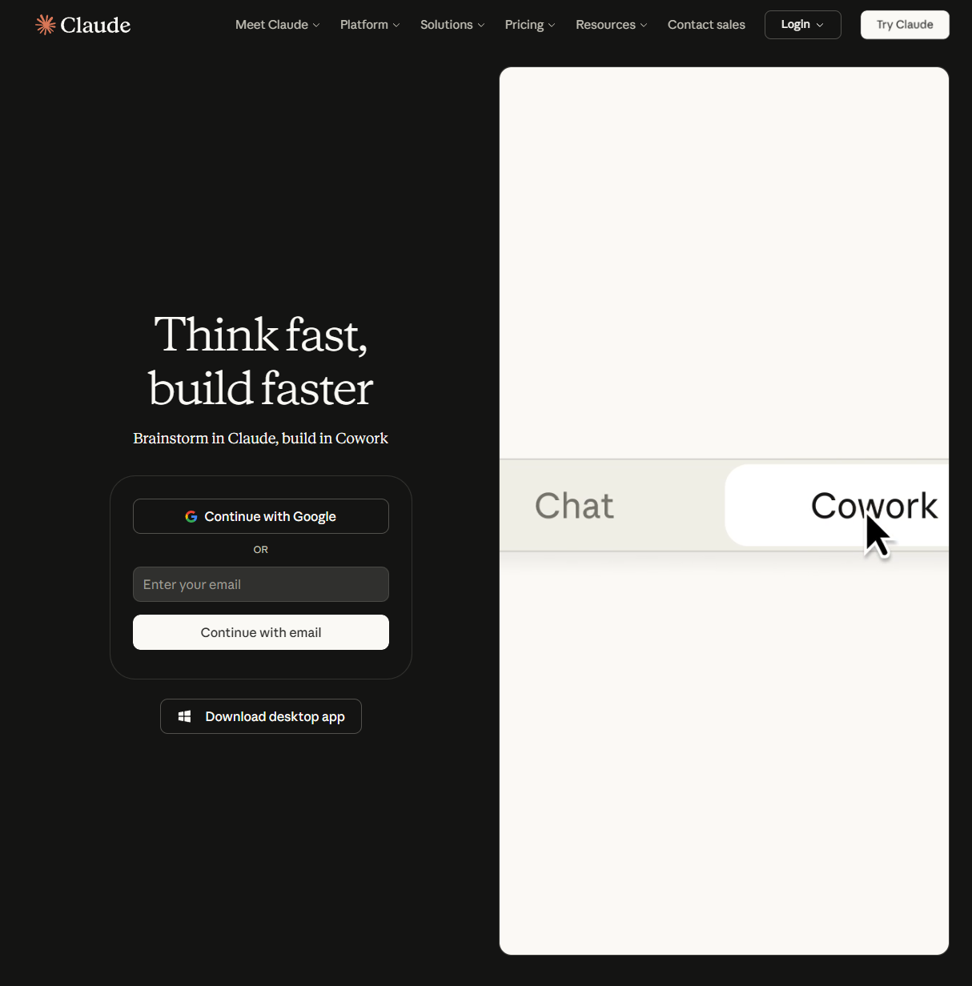Click the Continue with email button

pos(261,632)
